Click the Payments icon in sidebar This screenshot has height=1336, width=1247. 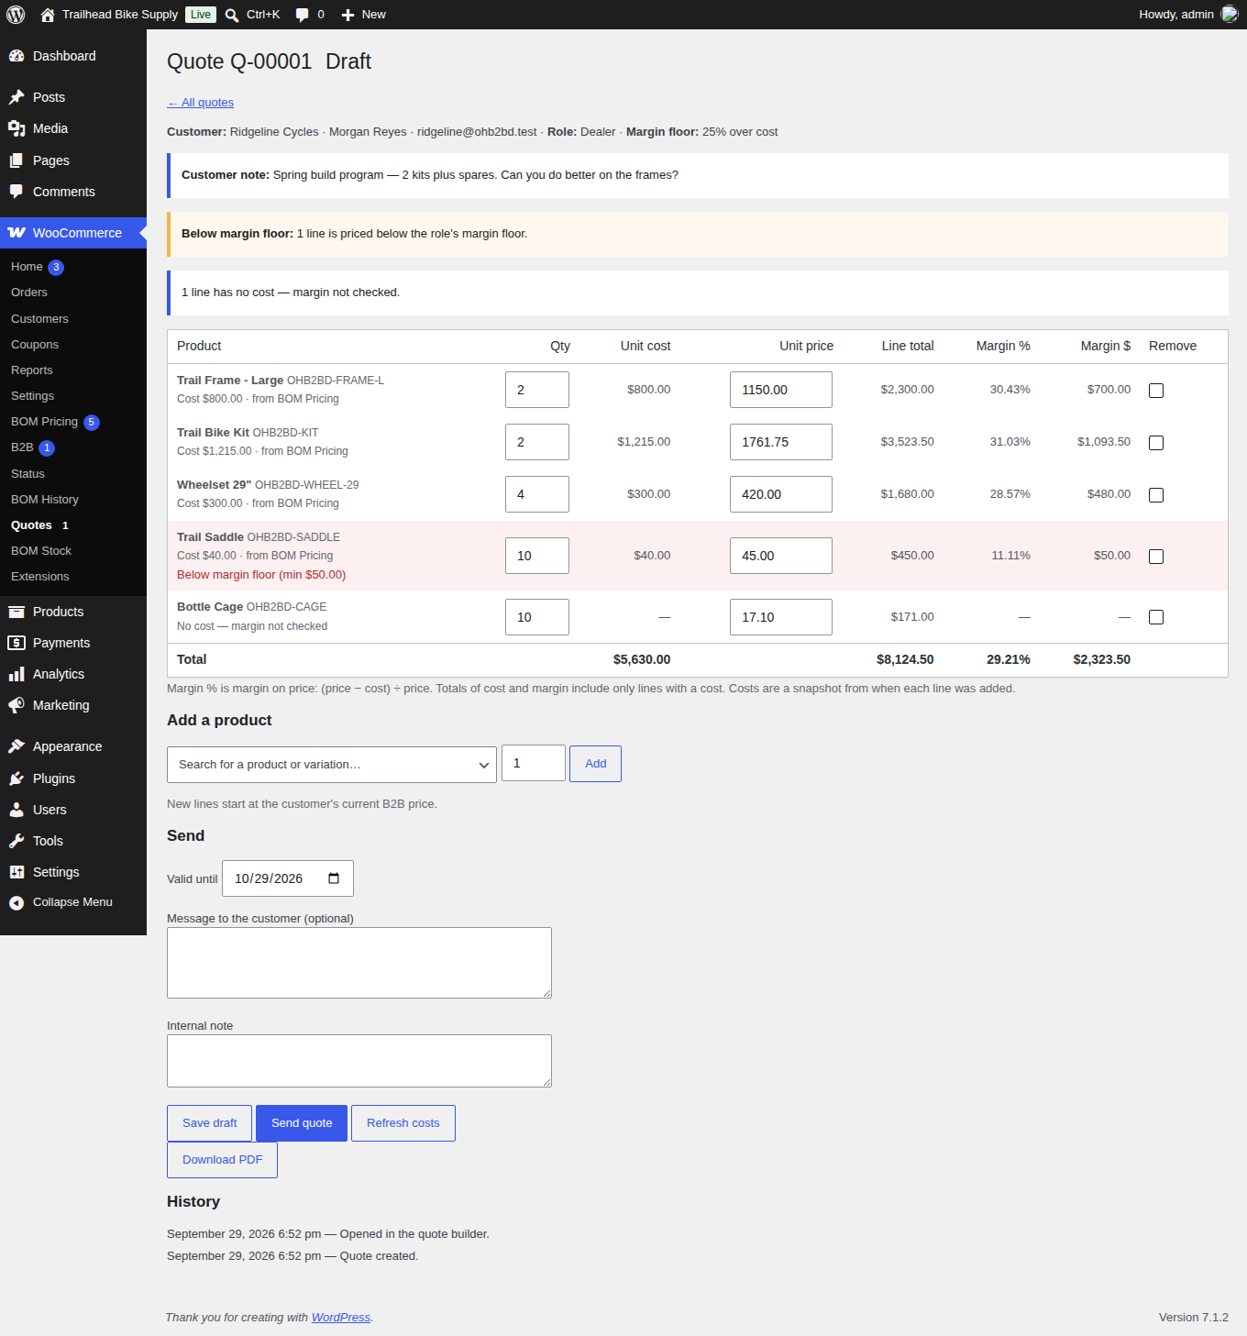(x=17, y=643)
